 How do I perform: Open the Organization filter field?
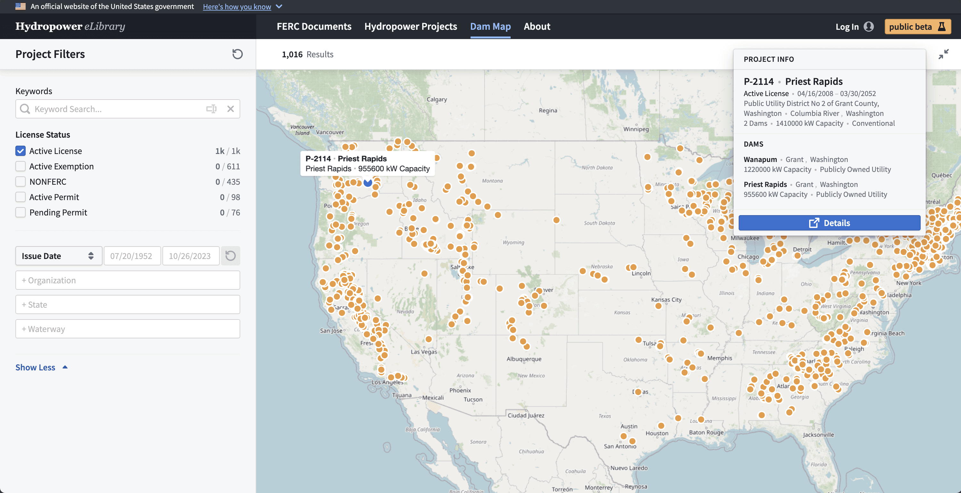pos(127,280)
